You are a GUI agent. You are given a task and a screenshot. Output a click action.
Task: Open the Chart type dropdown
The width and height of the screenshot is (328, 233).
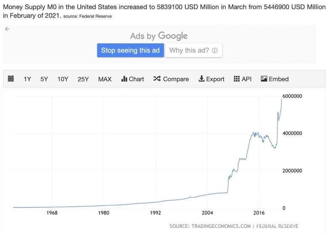[132, 79]
